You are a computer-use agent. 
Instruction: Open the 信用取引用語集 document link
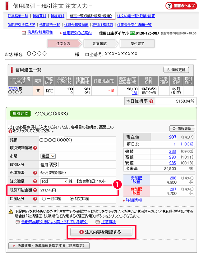(40, 33)
